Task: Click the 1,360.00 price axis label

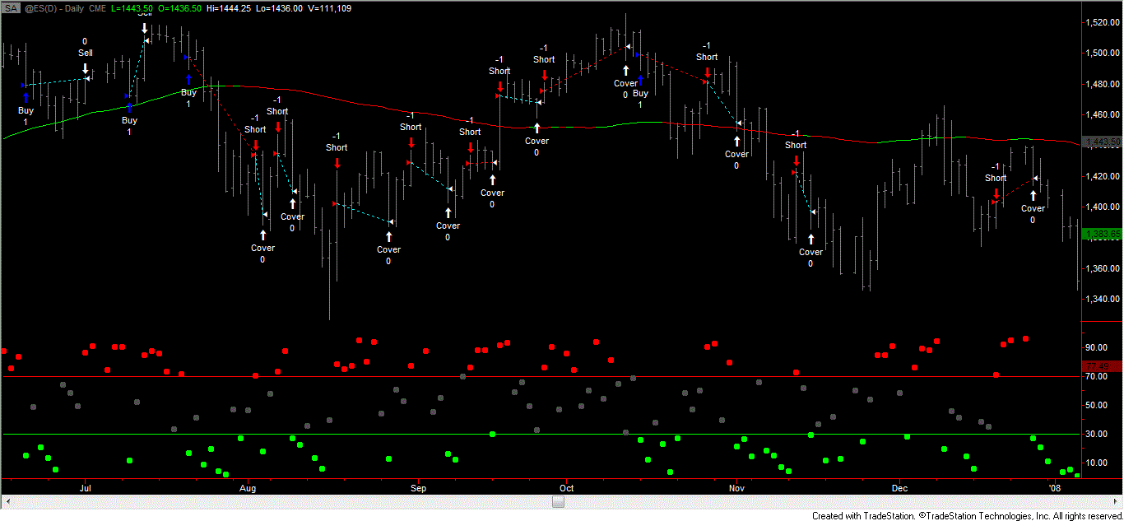Action: pyautogui.click(x=1103, y=269)
